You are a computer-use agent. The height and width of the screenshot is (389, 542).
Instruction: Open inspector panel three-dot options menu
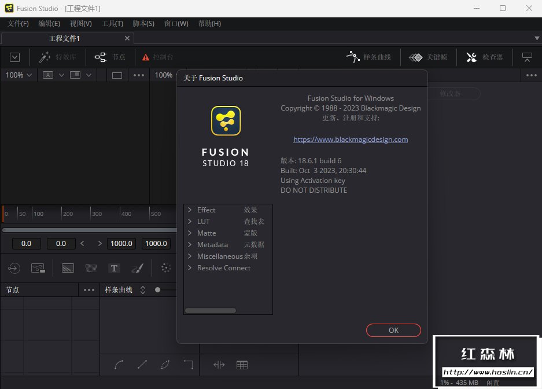(x=531, y=75)
